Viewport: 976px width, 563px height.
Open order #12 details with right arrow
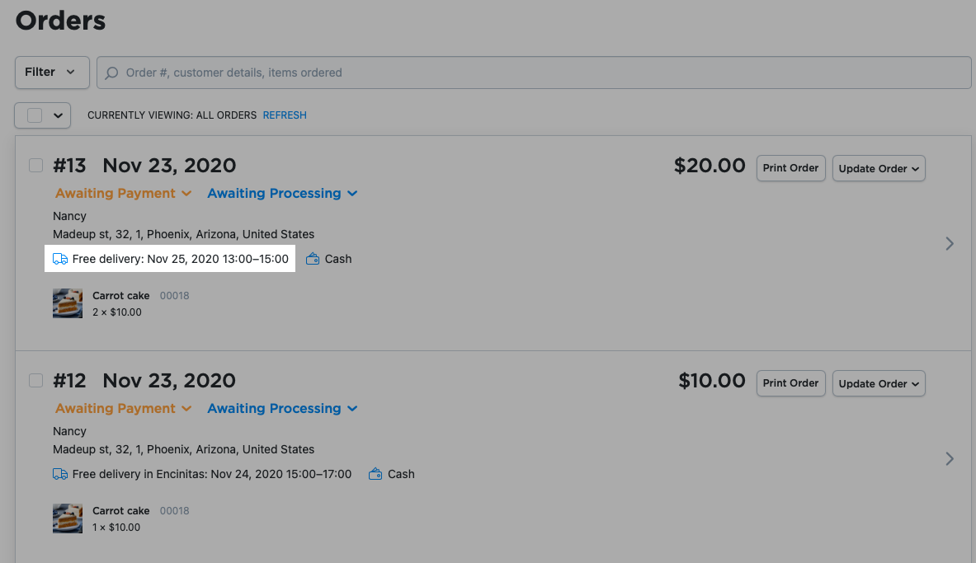pos(950,458)
